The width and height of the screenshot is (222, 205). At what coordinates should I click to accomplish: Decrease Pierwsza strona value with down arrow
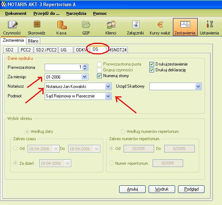(85, 69)
